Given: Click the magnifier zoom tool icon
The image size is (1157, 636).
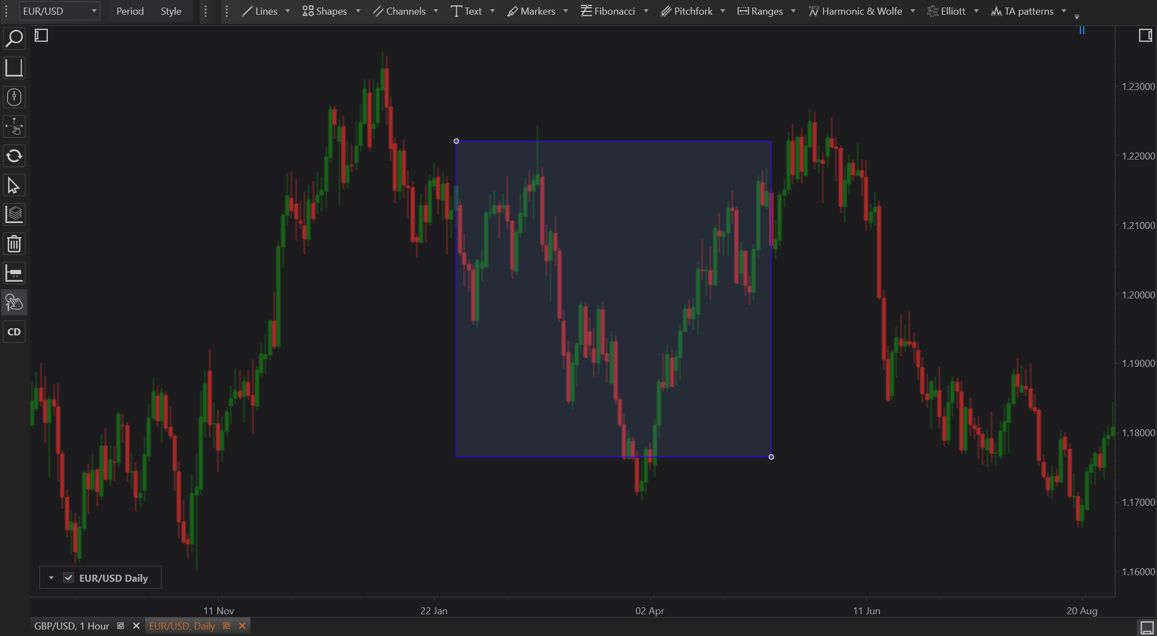Looking at the screenshot, I should pos(14,39).
